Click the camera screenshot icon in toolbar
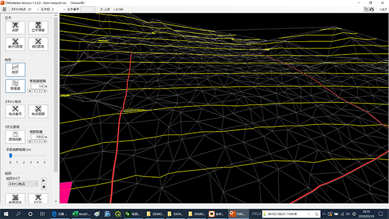 coord(372,10)
